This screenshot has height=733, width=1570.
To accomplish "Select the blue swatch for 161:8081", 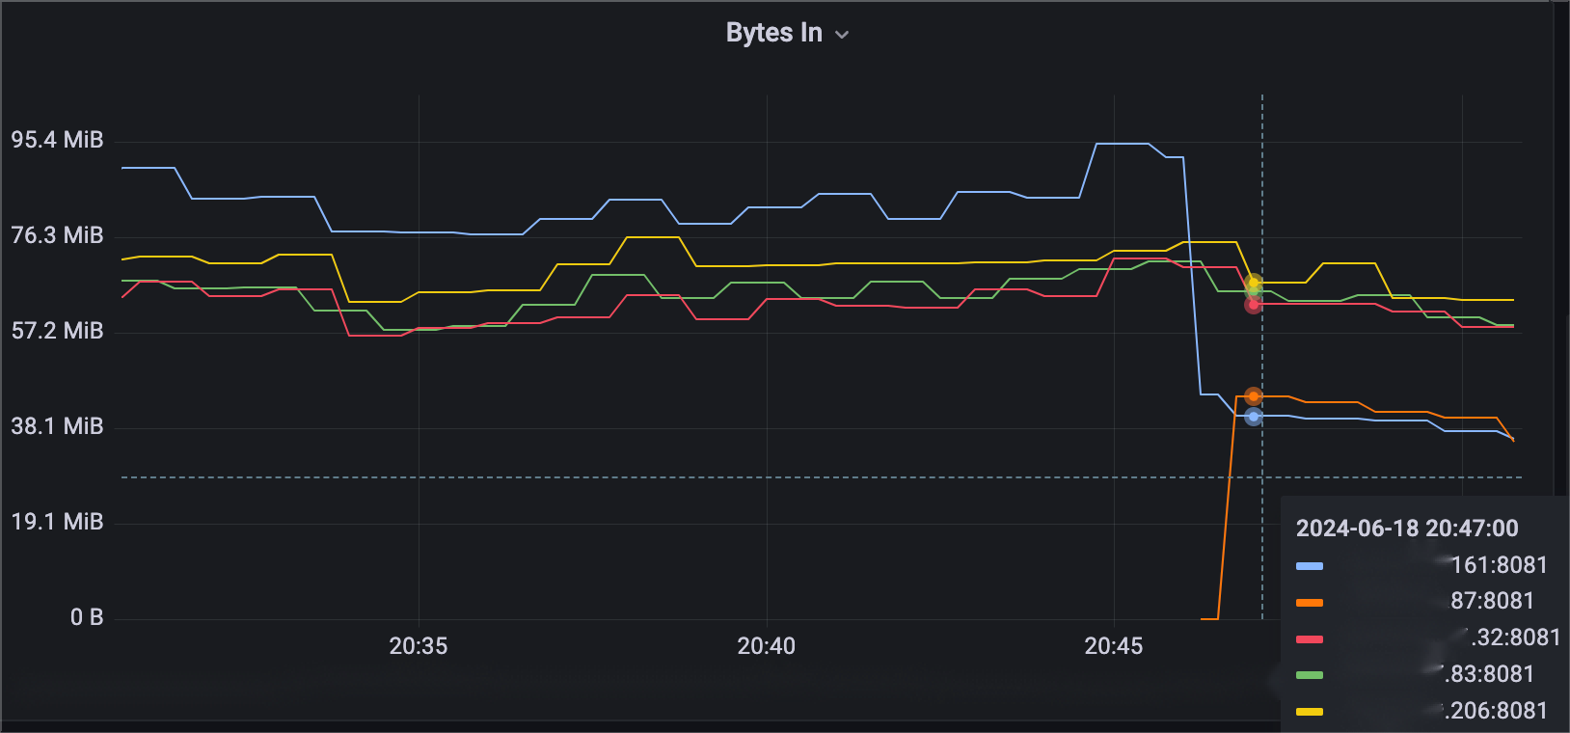I will coord(1309,566).
